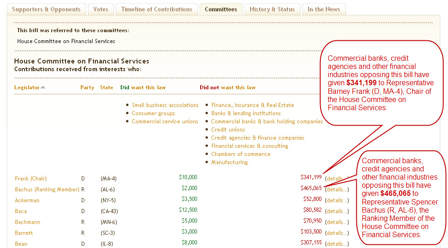448x248 pixels.
Task: Sort table by State header
Action: click(106, 88)
